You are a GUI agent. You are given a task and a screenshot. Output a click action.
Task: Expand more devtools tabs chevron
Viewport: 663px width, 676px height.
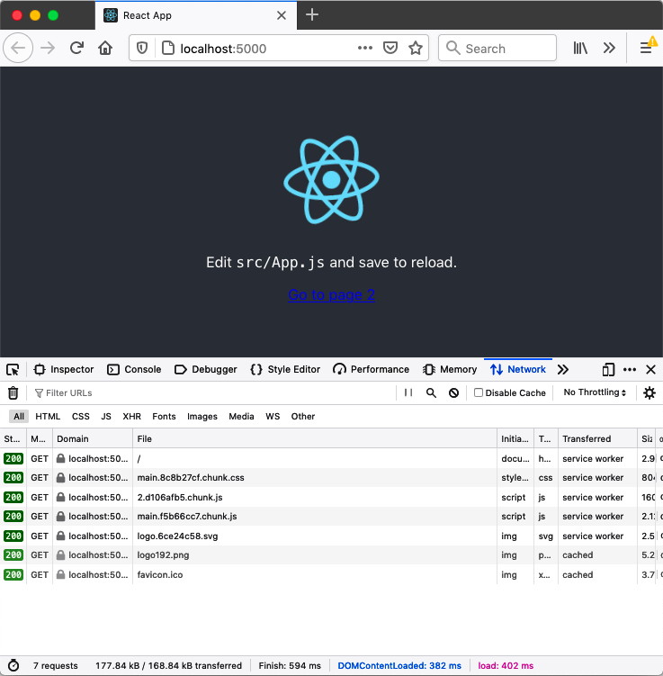(x=563, y=370)
